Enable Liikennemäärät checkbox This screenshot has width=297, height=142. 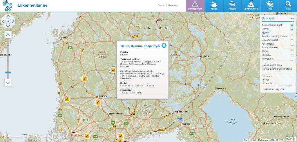(x=292, y=40)
